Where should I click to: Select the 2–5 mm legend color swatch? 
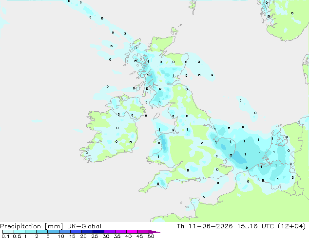tap(42, 232)
